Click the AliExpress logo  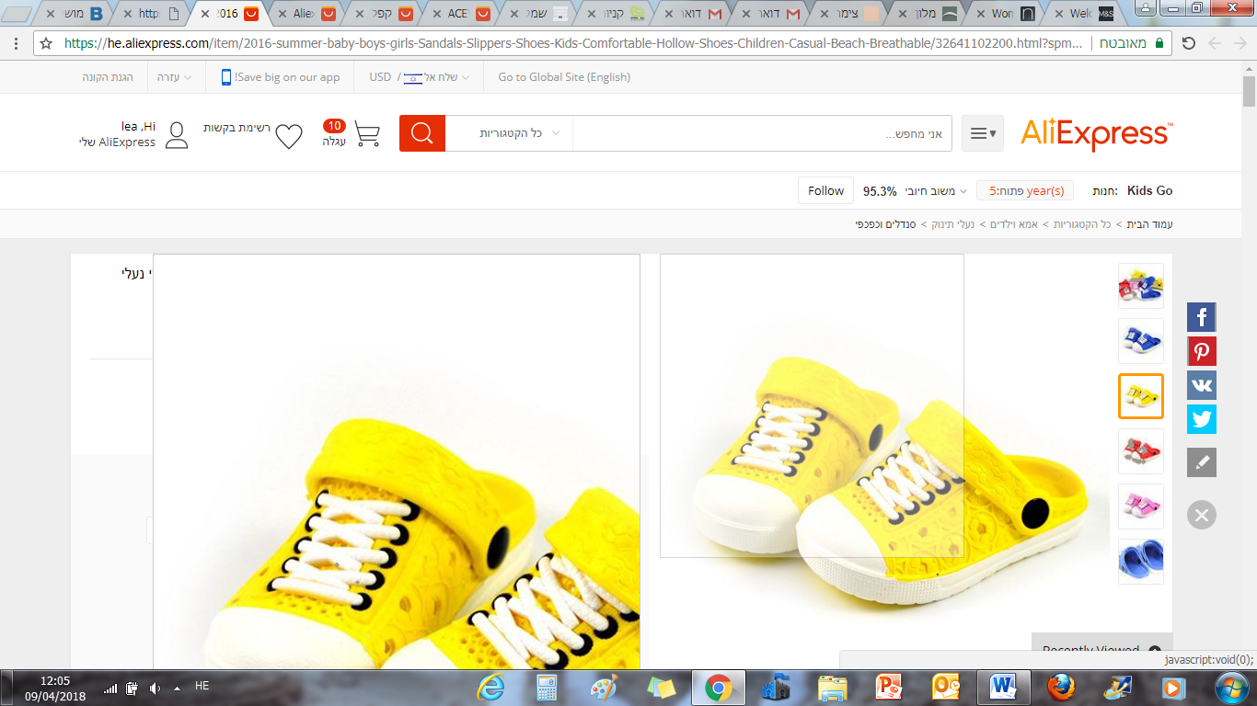tap(1097, 134)
